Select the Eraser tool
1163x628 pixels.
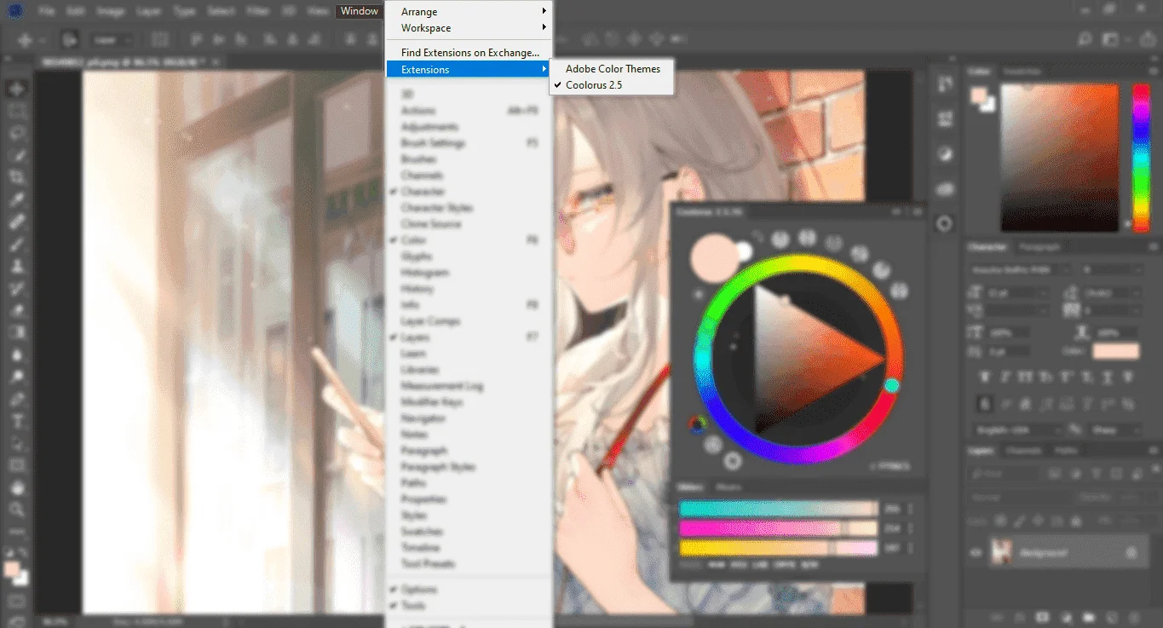[x=17, y=310]
